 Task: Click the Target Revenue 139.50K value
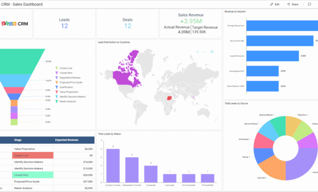(199, 32)
